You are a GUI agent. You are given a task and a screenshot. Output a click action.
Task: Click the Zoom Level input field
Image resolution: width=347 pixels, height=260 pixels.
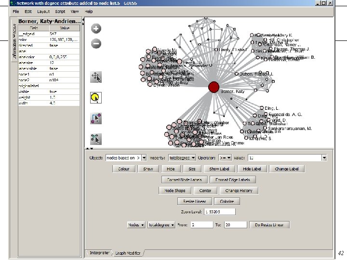pyautogui.click(x=220, y=212)
